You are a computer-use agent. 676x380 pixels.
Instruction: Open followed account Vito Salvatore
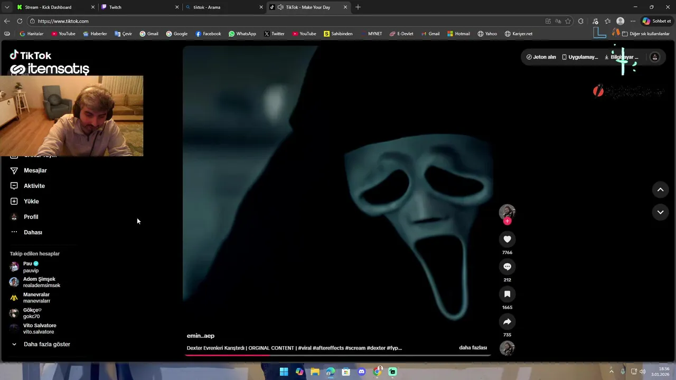coord(33,328)
